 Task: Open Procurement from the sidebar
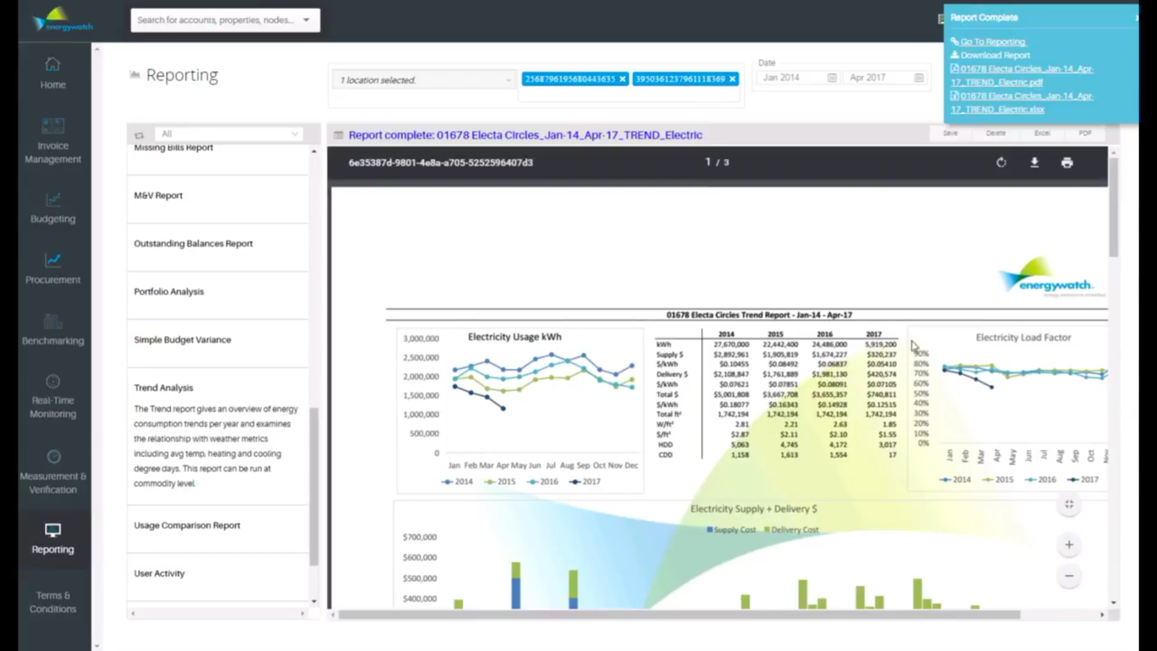53,268
